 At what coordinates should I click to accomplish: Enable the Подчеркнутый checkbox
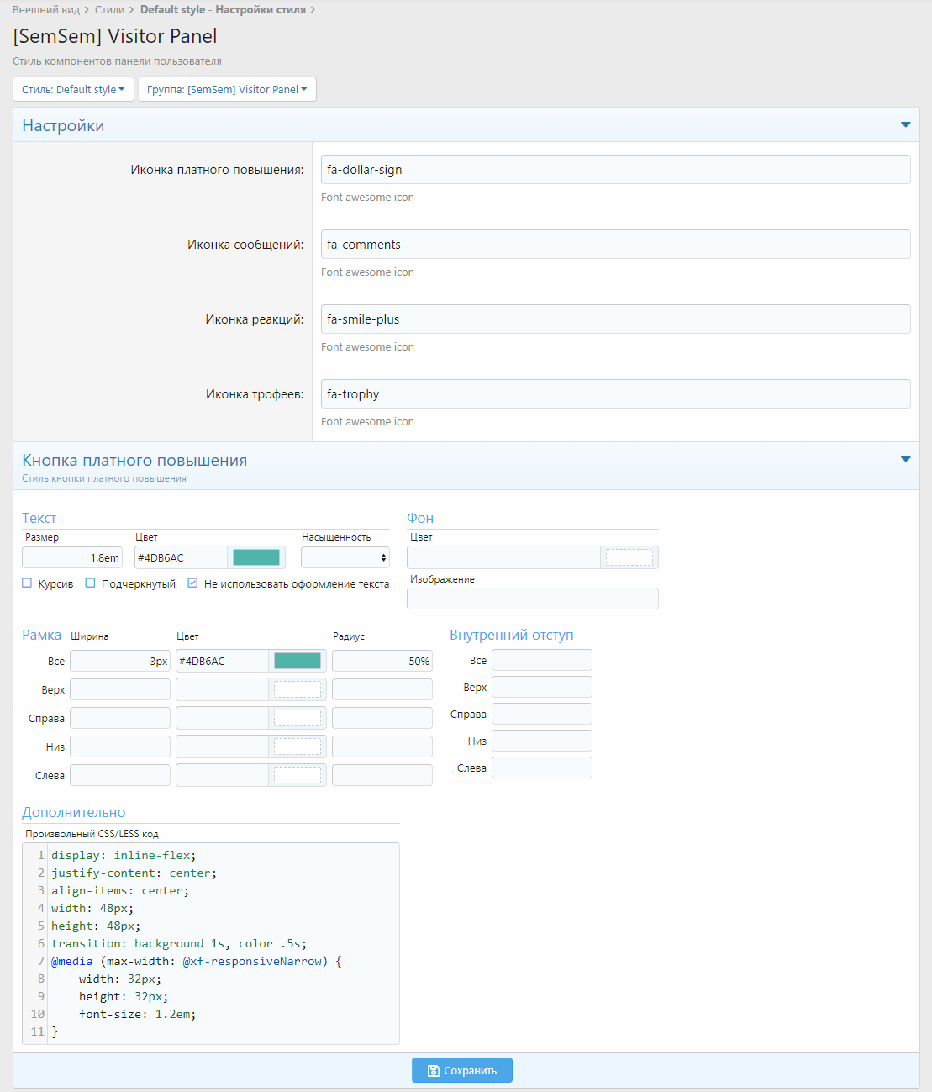tap(91, 583)
